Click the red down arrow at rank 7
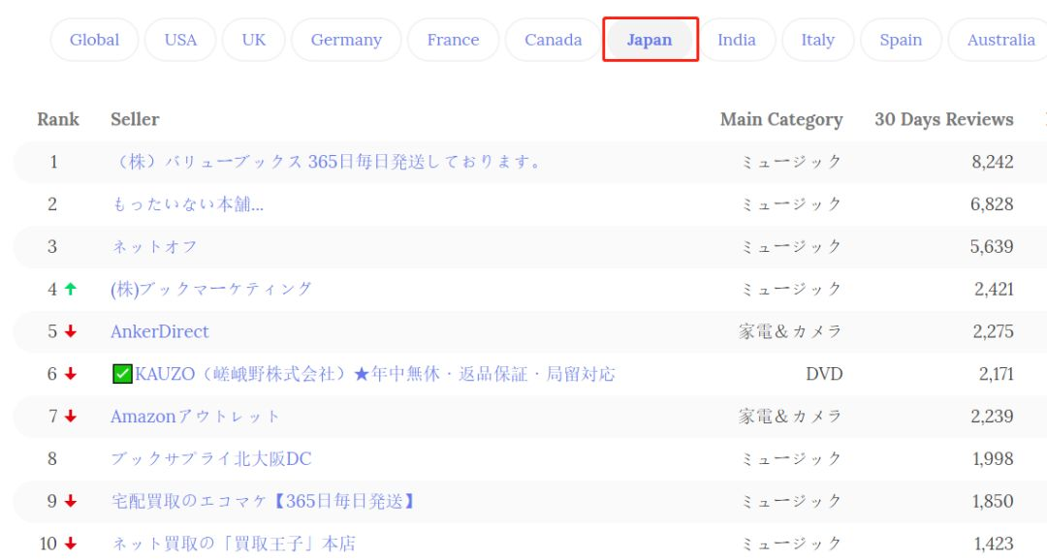 [70, 417]
